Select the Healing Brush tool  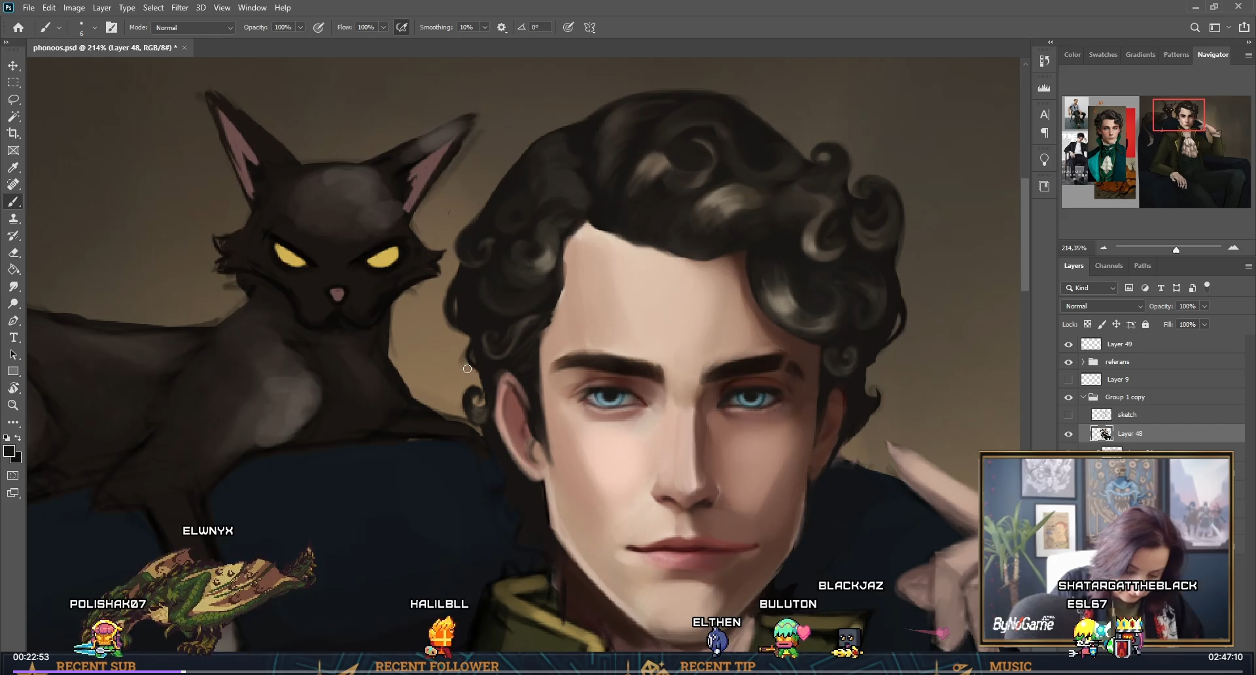[x=13, y=184]
